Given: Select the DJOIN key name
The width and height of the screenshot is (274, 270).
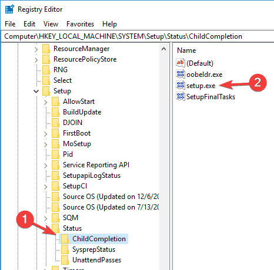Looking at the screenshot, I should [x=72, y=123].
